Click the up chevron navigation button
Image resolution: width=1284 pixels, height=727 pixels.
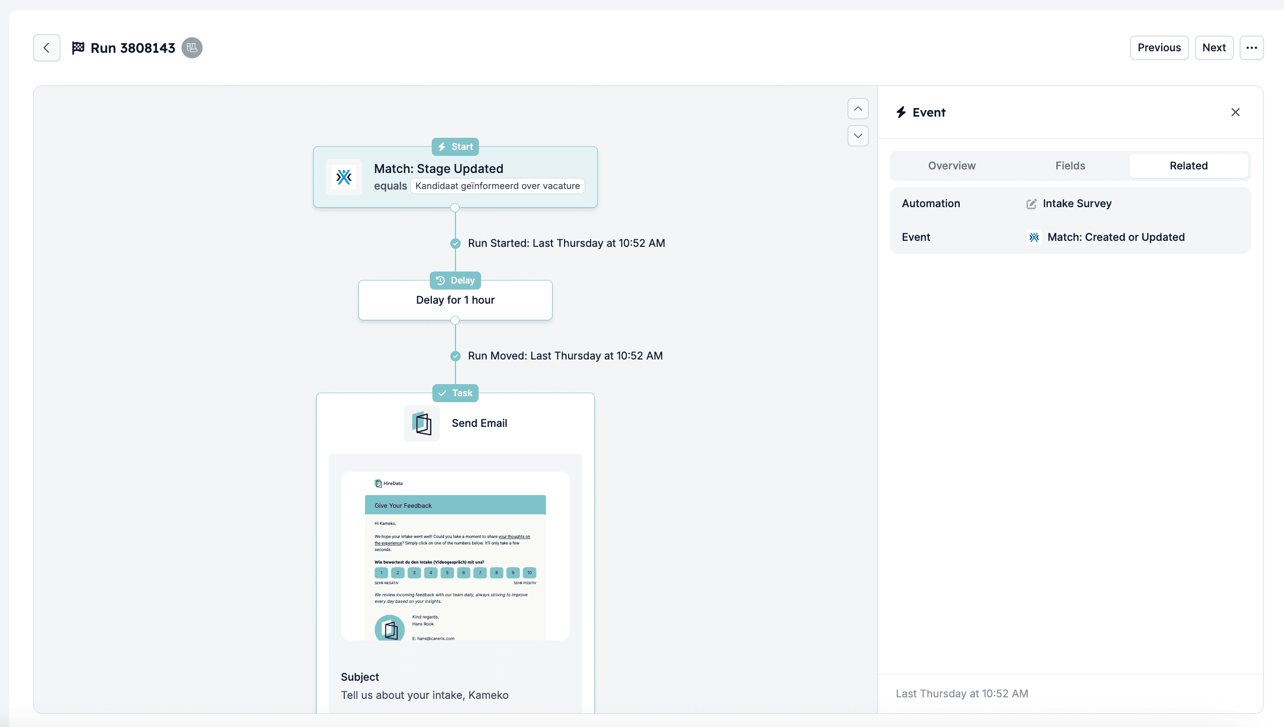click(858, 109)
